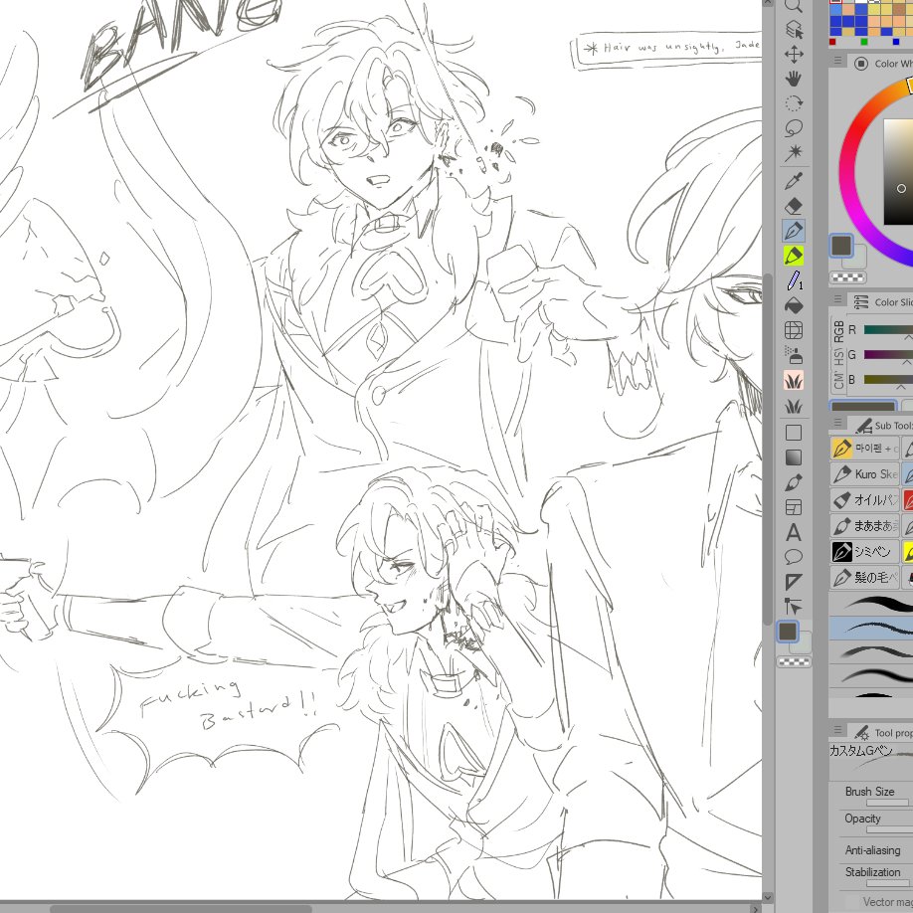Viewport: 913px width, 913px height.
Task: Select the 髪の毛ペ sub tool
Action: (x=864, y=578)
